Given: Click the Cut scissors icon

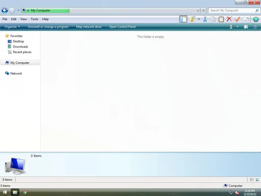Looking at the screenshot, I should 205,19.
